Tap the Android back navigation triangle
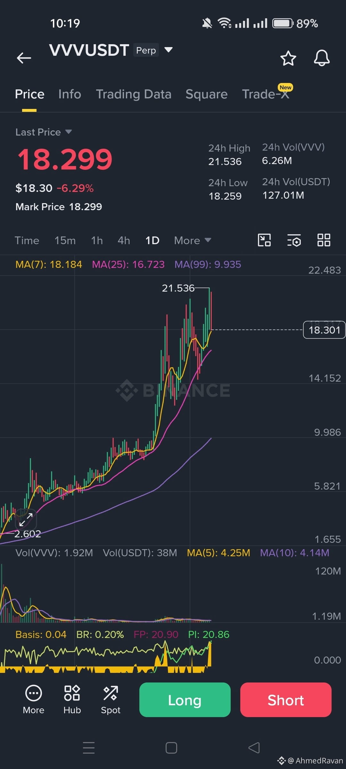 click(254, 748)
